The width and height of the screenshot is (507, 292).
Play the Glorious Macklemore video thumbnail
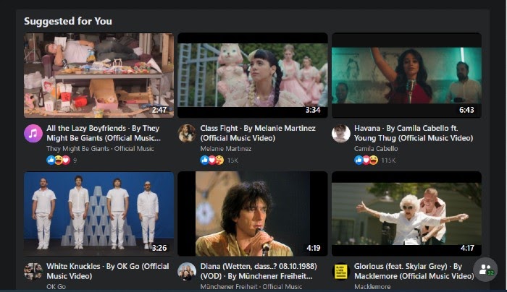click(x=406, y=214)
